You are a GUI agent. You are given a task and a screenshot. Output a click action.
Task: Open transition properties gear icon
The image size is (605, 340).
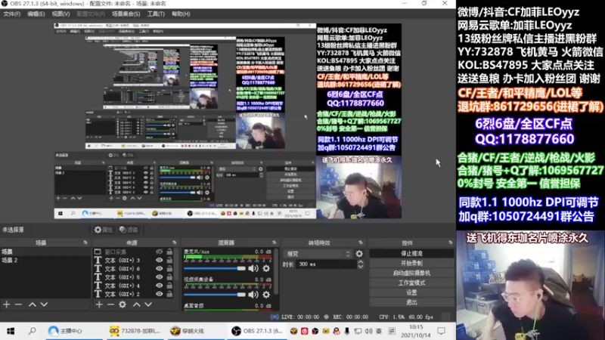pos(359,254)
